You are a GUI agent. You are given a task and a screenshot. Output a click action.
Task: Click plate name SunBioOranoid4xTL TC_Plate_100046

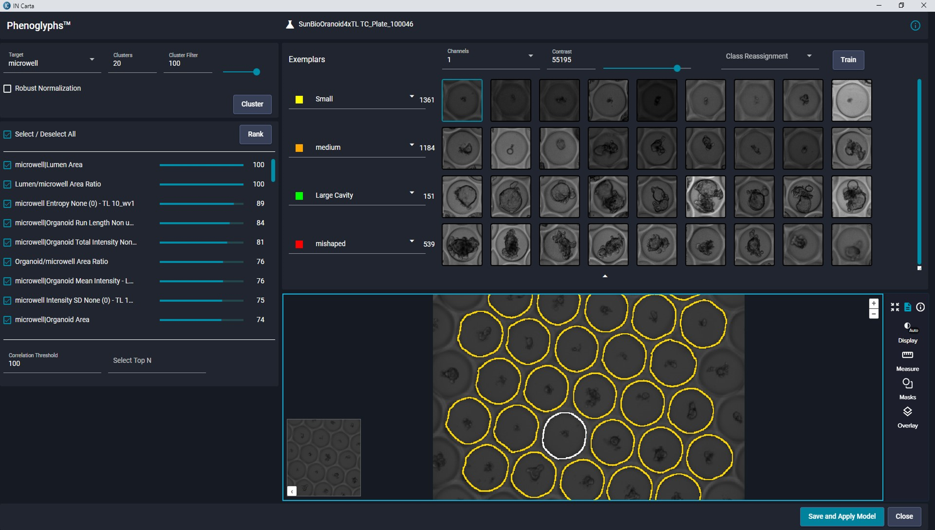coord(355,25)
